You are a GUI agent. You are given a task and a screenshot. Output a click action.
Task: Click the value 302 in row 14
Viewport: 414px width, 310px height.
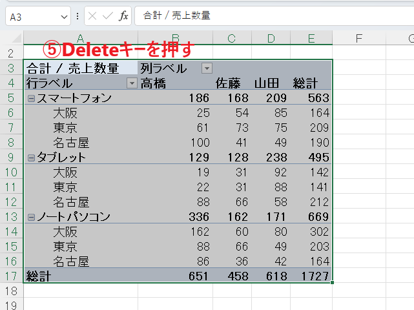pyautogui.click(x=320, y=232)
